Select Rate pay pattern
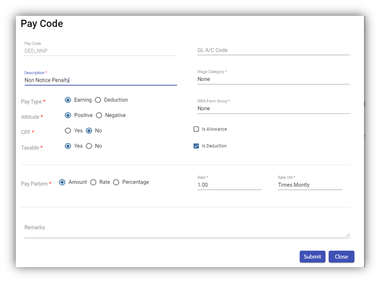Image resolution: width=381 pixels, height=283 pixels. point(93,182)
